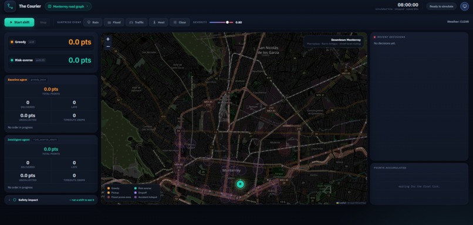This screenshot has height=225, width=473.
Task: Start the shift simulation
Action: 19,22
